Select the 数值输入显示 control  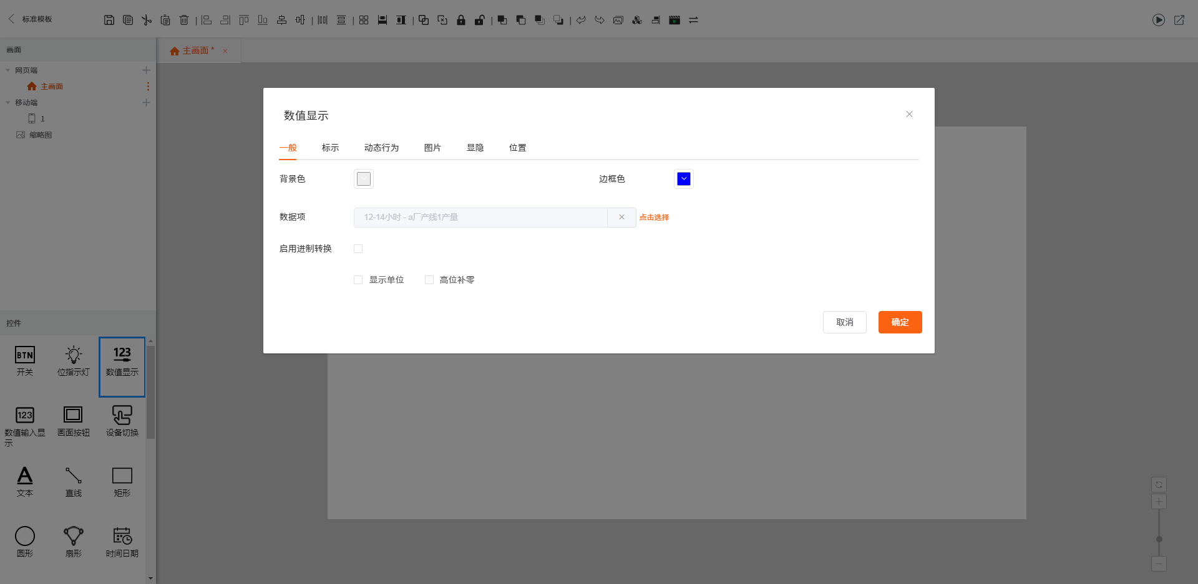coord(25,426)
